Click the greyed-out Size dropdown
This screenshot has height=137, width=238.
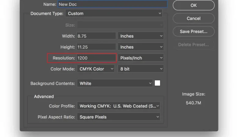click(120, 25)
